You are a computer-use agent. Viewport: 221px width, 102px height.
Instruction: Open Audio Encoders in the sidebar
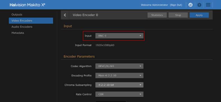(22, 27)
